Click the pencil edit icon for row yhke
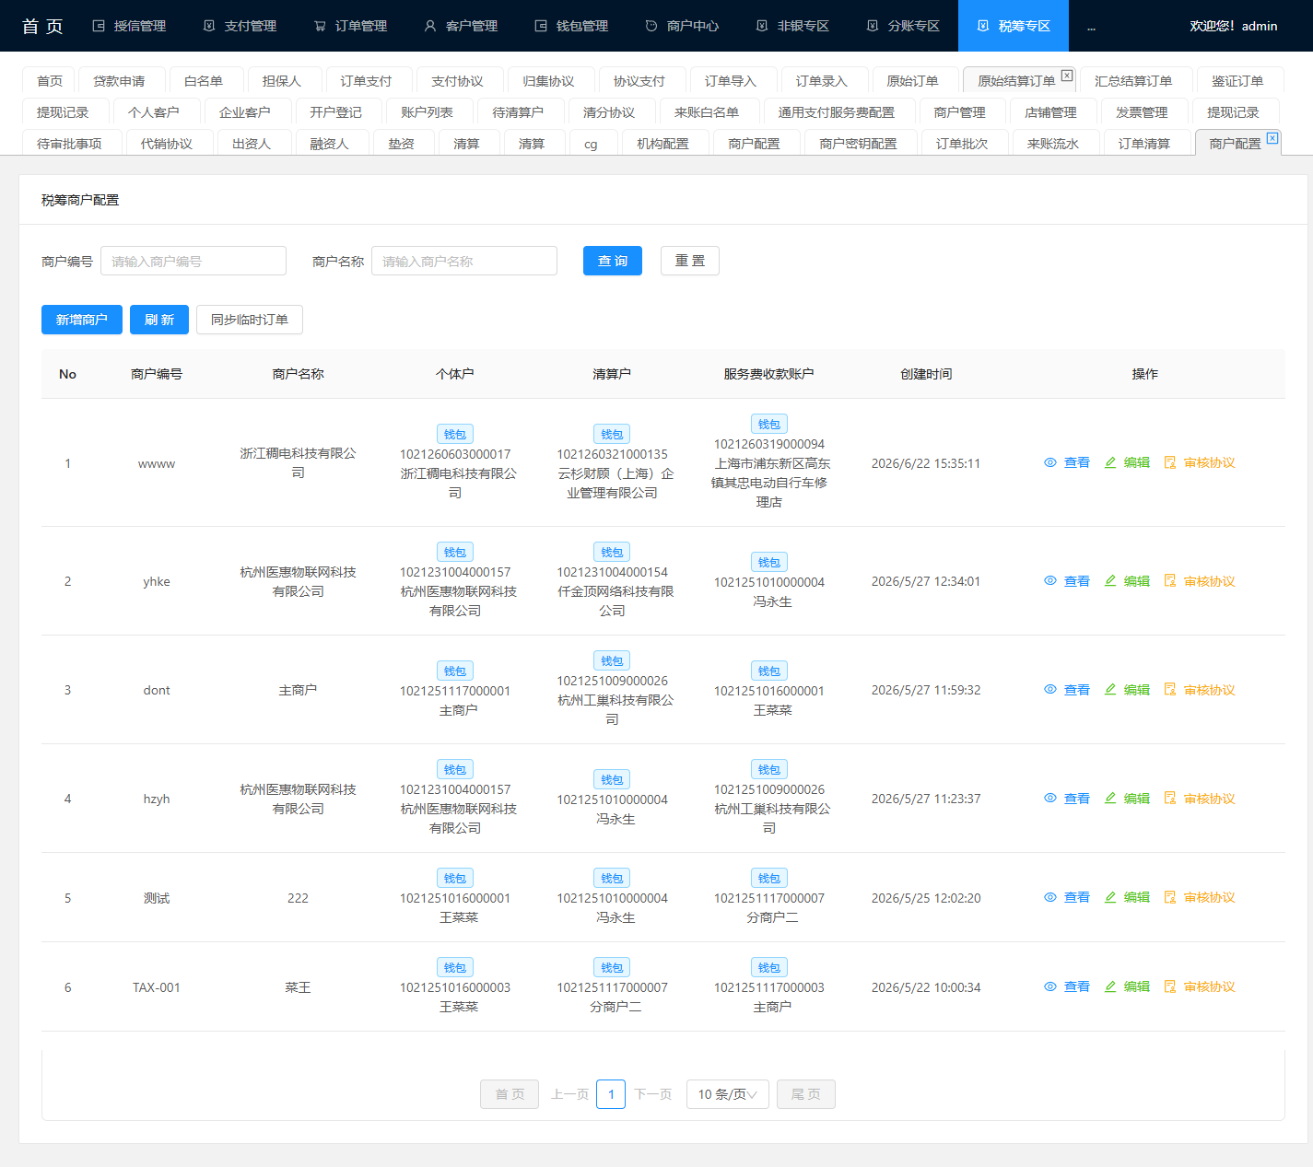1313x1167 pixels. point(1110,581)
